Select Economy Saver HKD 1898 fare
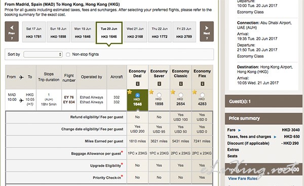This screenshot has width=304, height=186. tap(159, 95)
